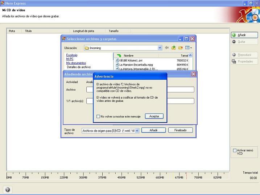Screen dimensions: 260x195
Task: Click the 'Detalles de archivo:' label
Action: (x=79, y=67)
